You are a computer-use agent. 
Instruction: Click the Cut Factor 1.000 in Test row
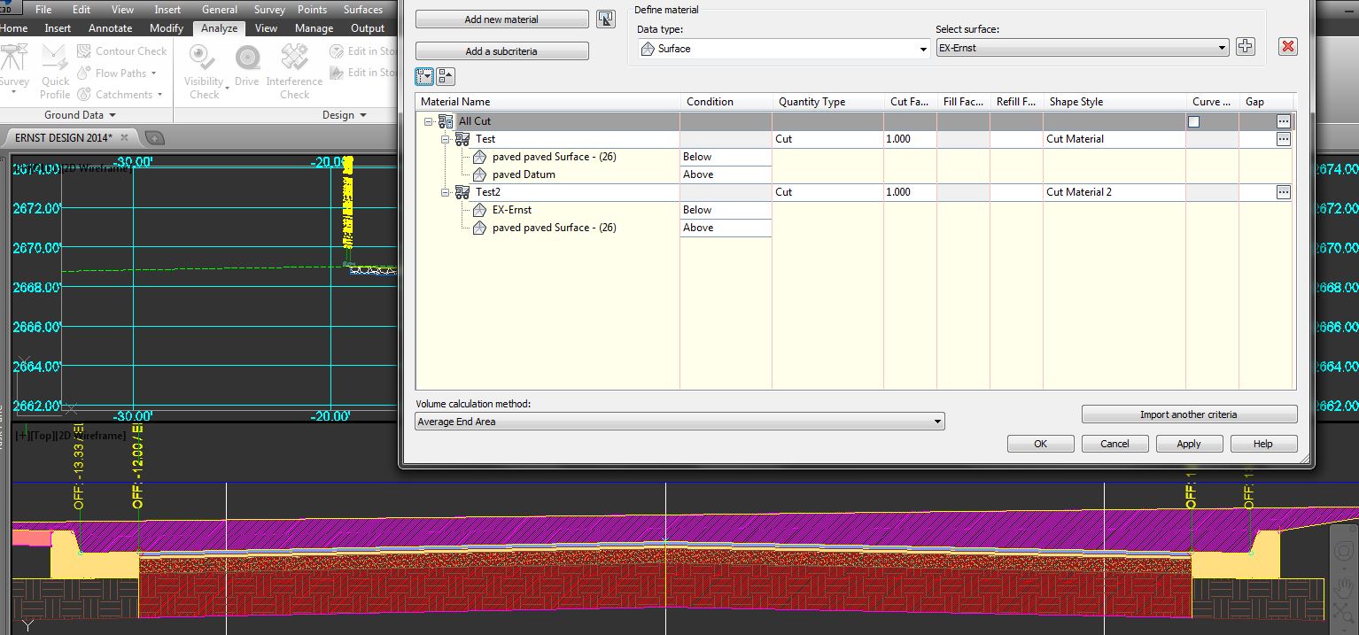[x=910, y=139]
